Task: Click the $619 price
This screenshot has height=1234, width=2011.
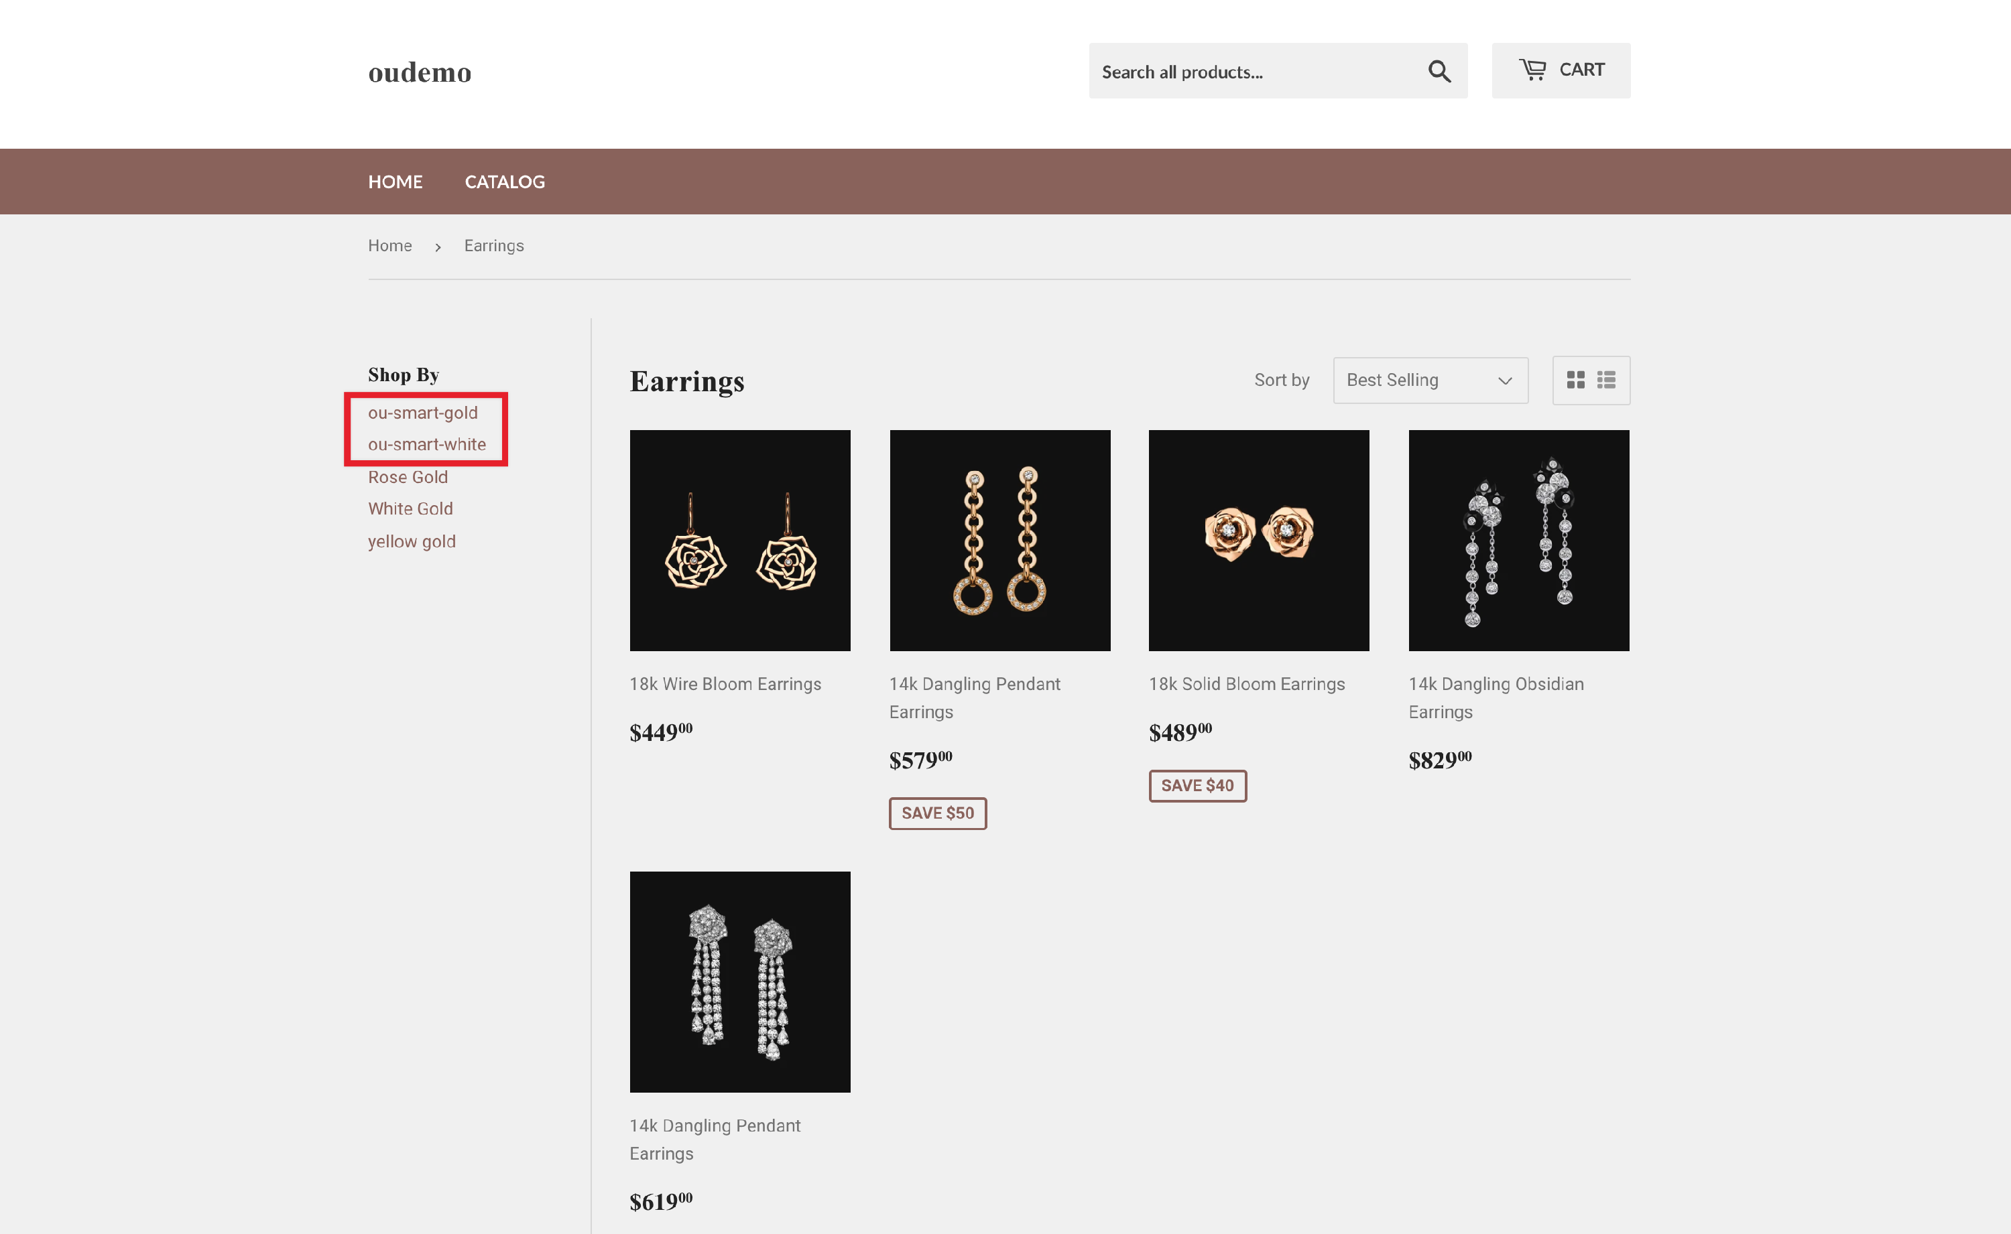Action: pos(660,1201)
